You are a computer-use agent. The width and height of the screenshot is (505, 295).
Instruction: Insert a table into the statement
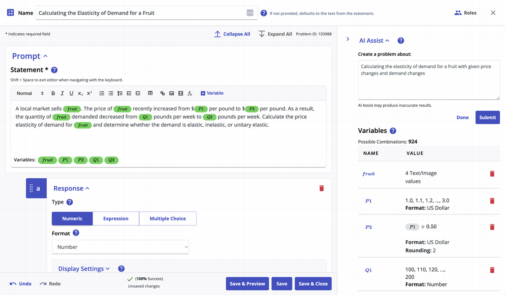tap(150, 93)
